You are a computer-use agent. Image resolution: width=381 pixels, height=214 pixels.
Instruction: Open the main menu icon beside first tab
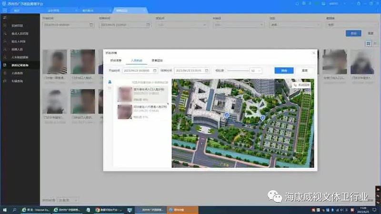[5, 10]
